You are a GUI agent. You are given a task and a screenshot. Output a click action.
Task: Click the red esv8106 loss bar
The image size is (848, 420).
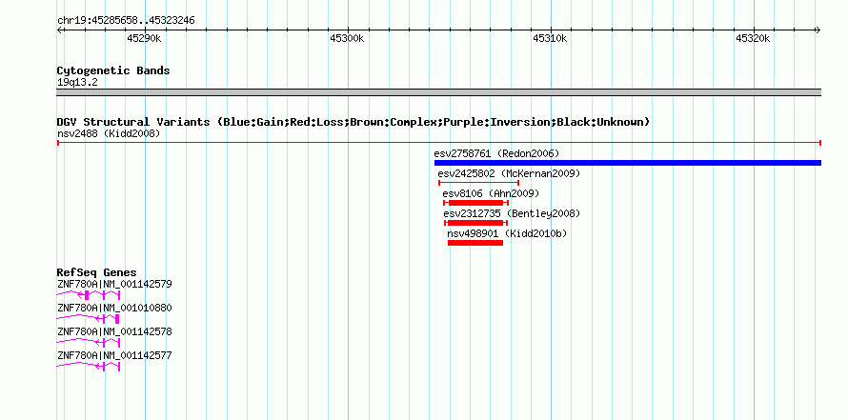pyautogui.click(x=475, y=203)
